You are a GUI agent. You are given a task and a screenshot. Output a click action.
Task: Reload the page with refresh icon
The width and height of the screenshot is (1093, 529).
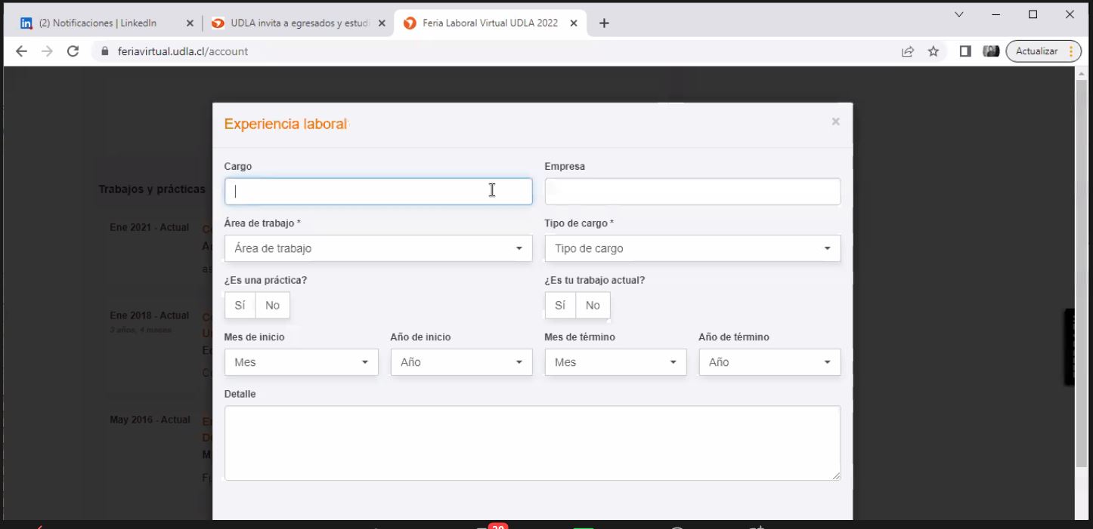point(73,51)
